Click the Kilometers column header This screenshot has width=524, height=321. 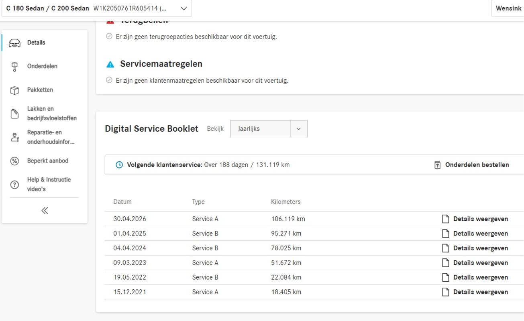pos(286,202)
